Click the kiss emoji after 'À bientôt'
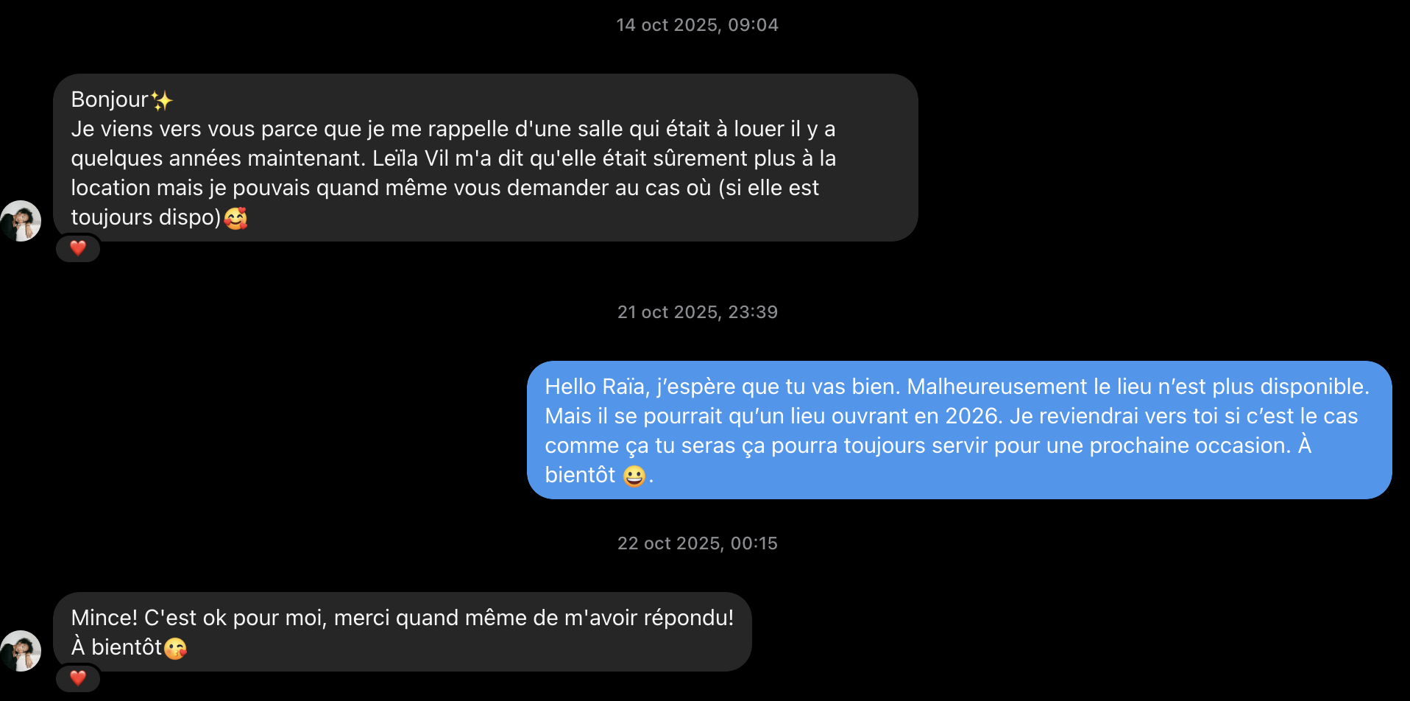 pyautogui.click(x=175, y=648)
